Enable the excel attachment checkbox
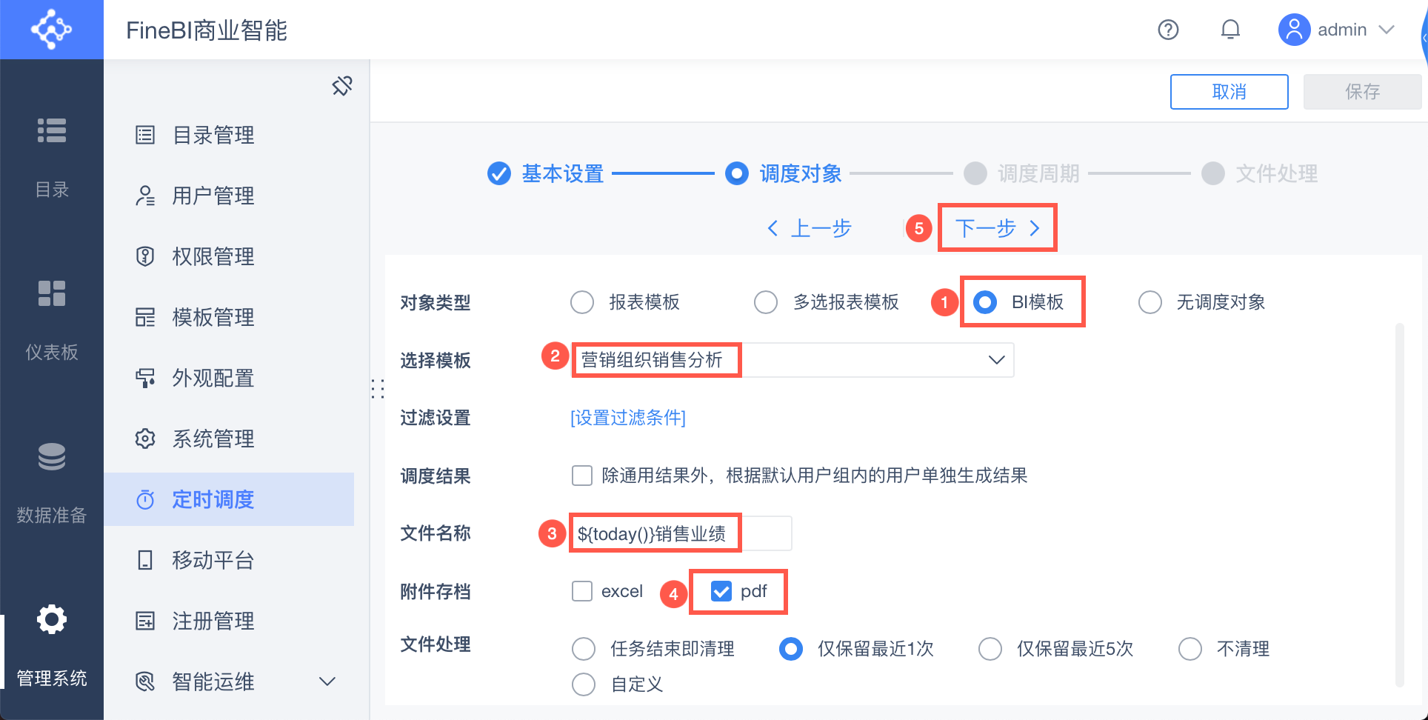 (x=582, y=591)
